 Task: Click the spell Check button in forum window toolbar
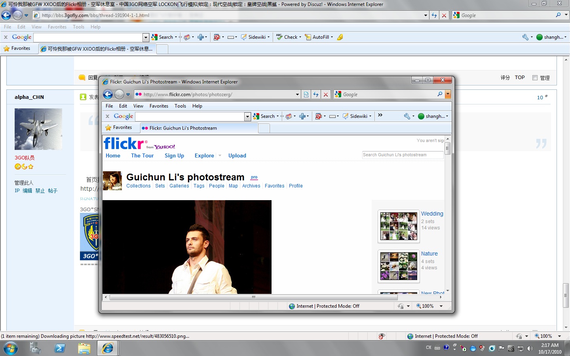click(x=289, y=37)
